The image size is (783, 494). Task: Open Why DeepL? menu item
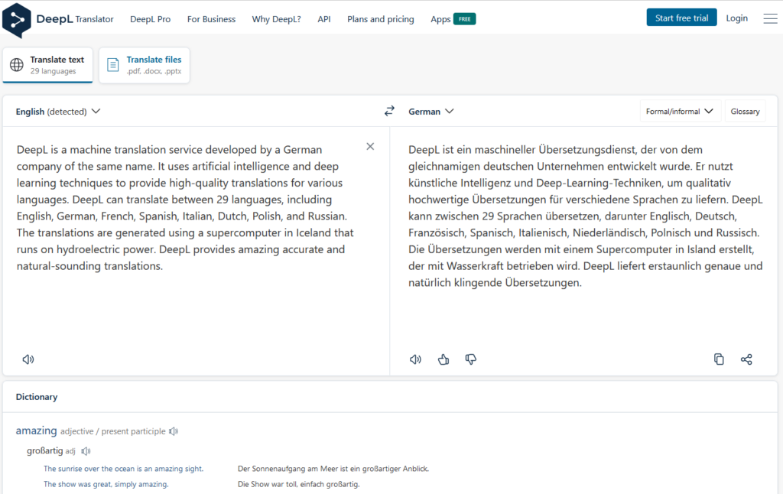276,19
